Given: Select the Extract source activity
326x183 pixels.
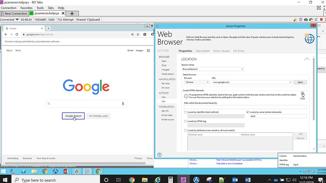Looking at the screenshot, I should [x=167, y=120].
